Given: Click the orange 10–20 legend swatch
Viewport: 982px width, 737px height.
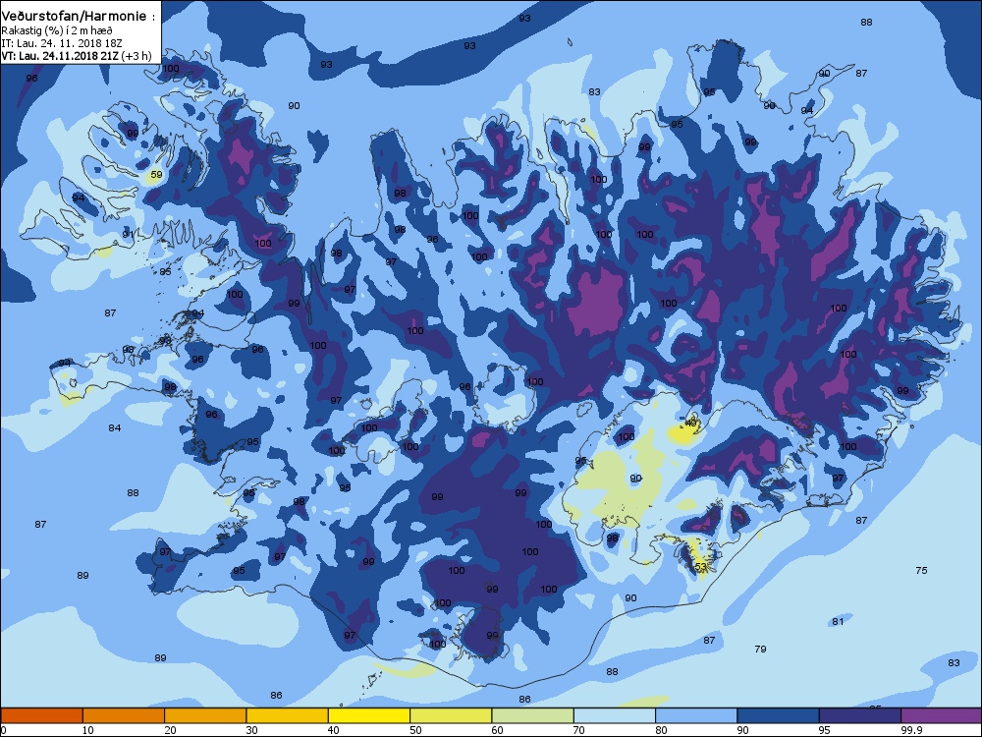Looking at the screenshot, I should coord(124,715).
